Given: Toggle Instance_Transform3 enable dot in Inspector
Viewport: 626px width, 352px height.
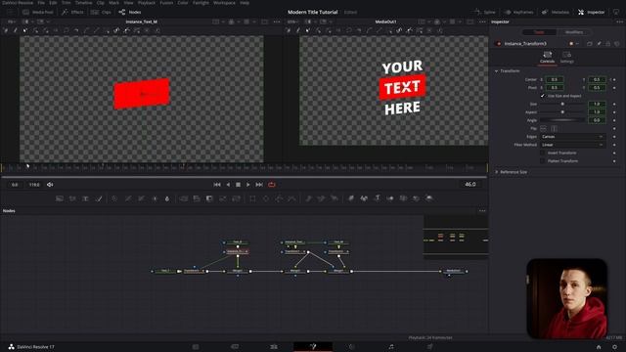Looking at the screenshot, I should tap(498, 43).
